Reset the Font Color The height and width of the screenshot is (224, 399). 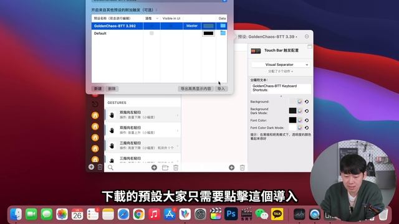coord(307,120)
